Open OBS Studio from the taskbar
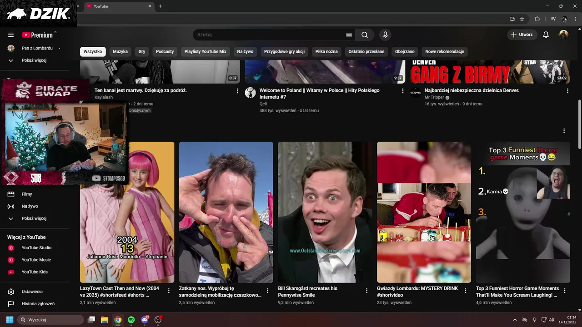582x327 pixels. click(x=158, y=320)
